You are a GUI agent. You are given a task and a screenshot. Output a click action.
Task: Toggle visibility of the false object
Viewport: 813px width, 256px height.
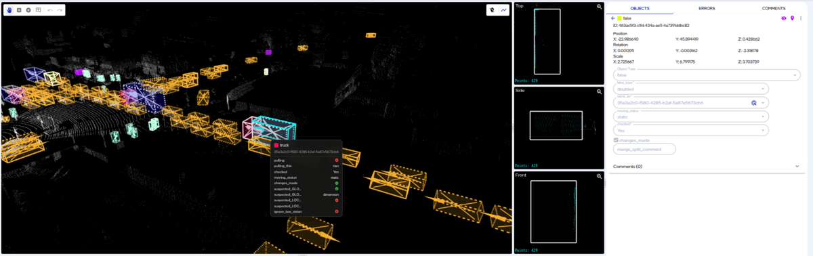click(x=784, y=18)
